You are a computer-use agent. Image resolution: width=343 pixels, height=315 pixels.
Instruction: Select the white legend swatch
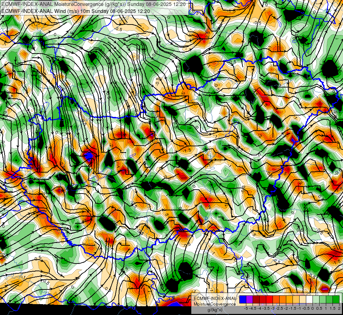click(309, 300)
